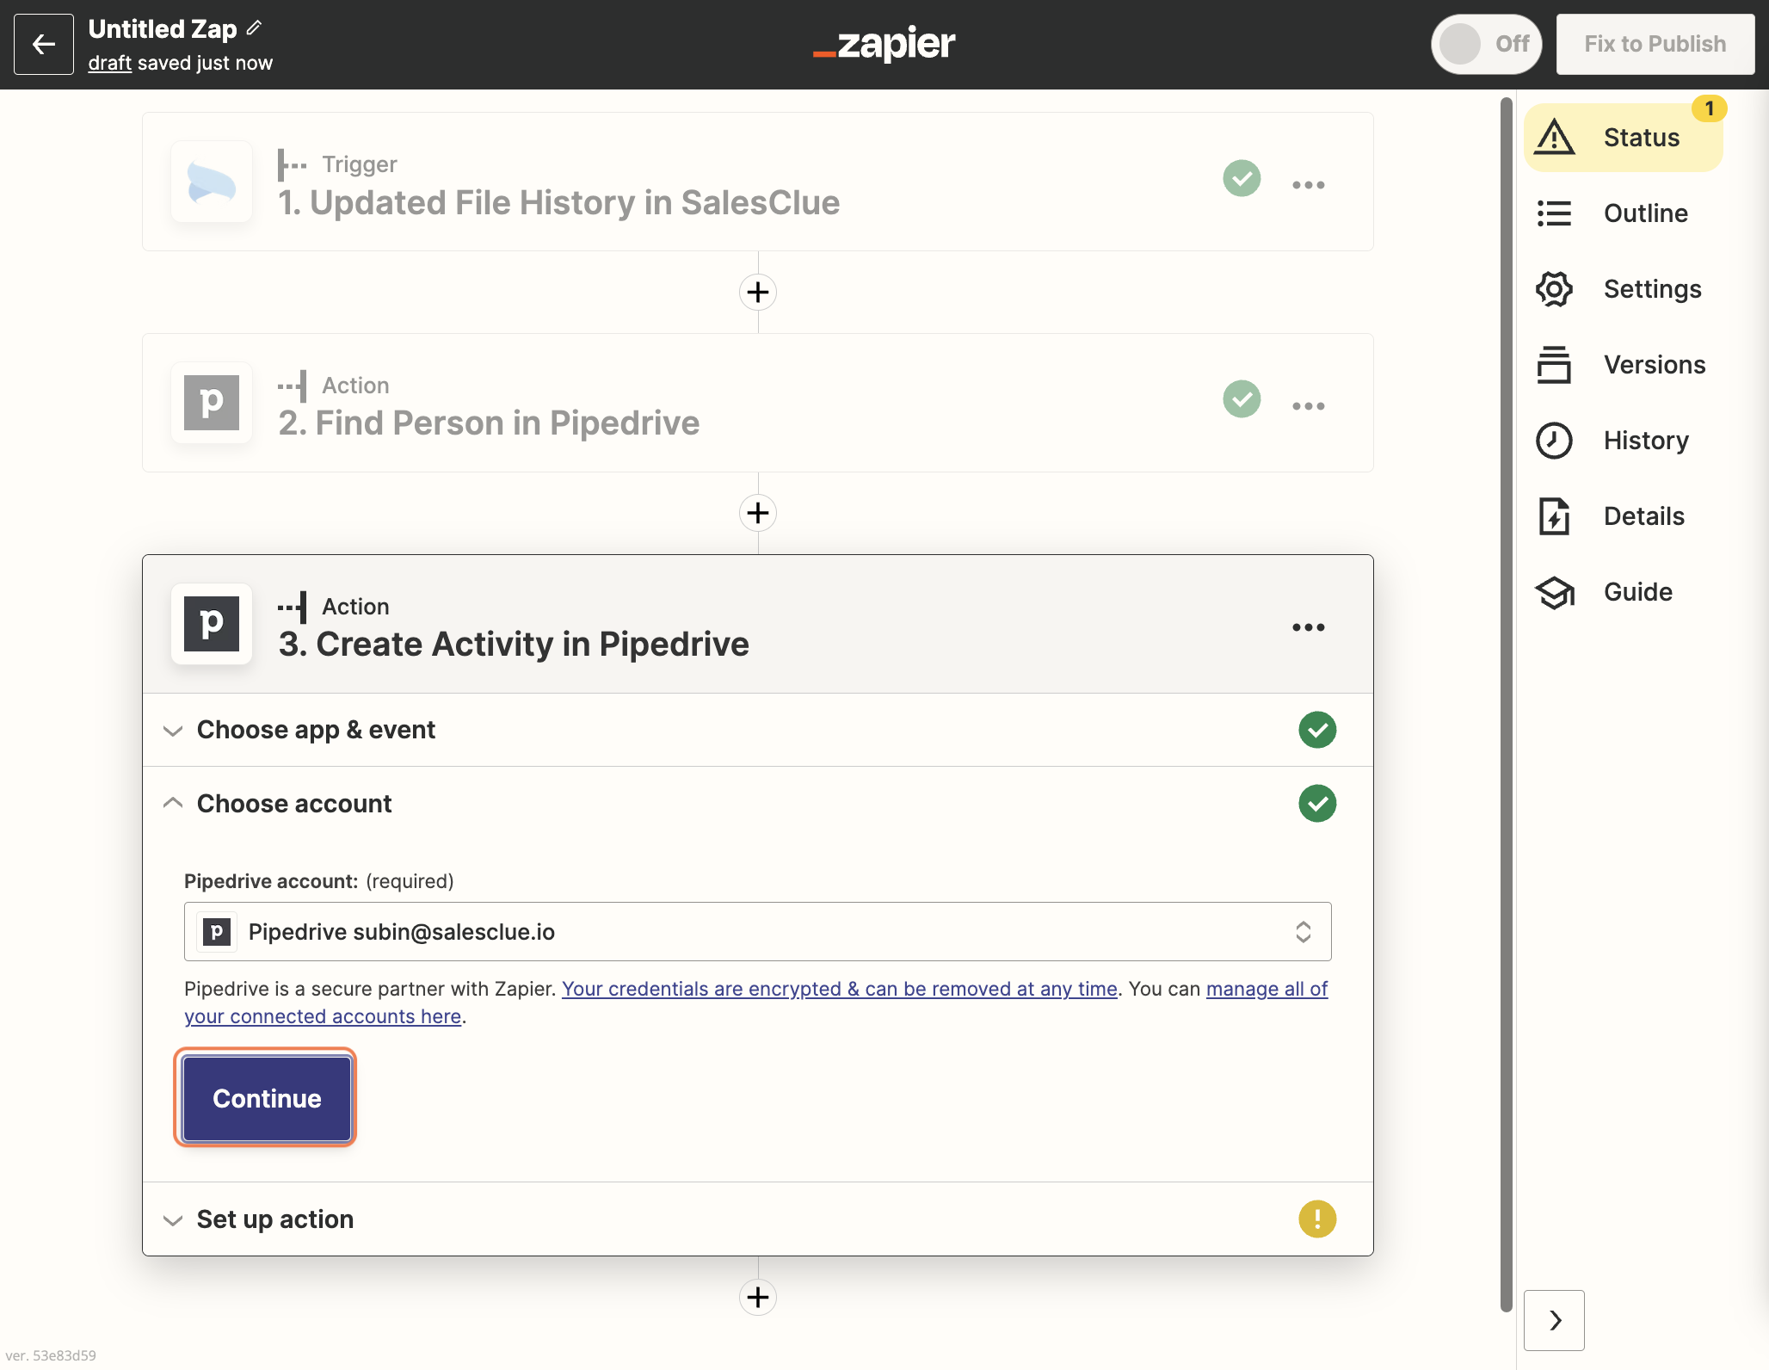Image resolution: width=1769 pixels, height=1370 pixels.
Task: Toggle the Zap On/Off switch
Action: (x=1486, y=44)
